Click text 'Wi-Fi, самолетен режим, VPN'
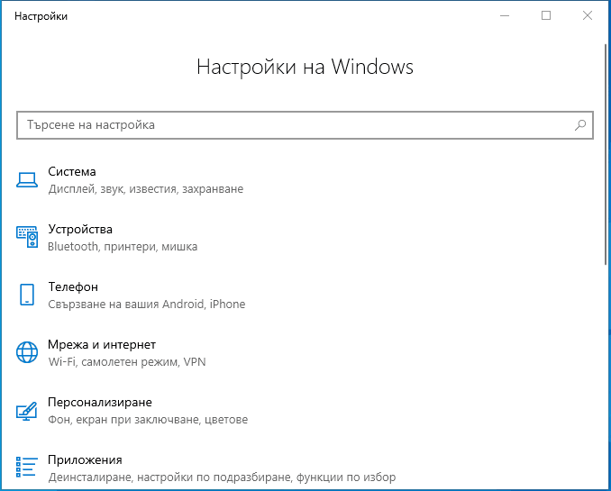This screenshot has height=491, width=611. point(127,362)
